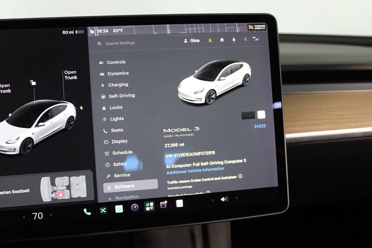Tap the Passenger Airbag Off indicator

[257, 28]
